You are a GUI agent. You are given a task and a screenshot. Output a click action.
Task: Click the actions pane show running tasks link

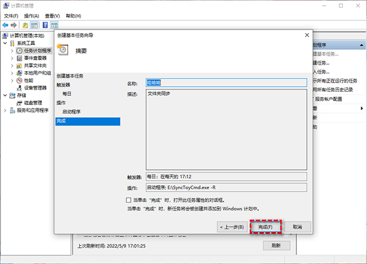[x=335, y=81]
